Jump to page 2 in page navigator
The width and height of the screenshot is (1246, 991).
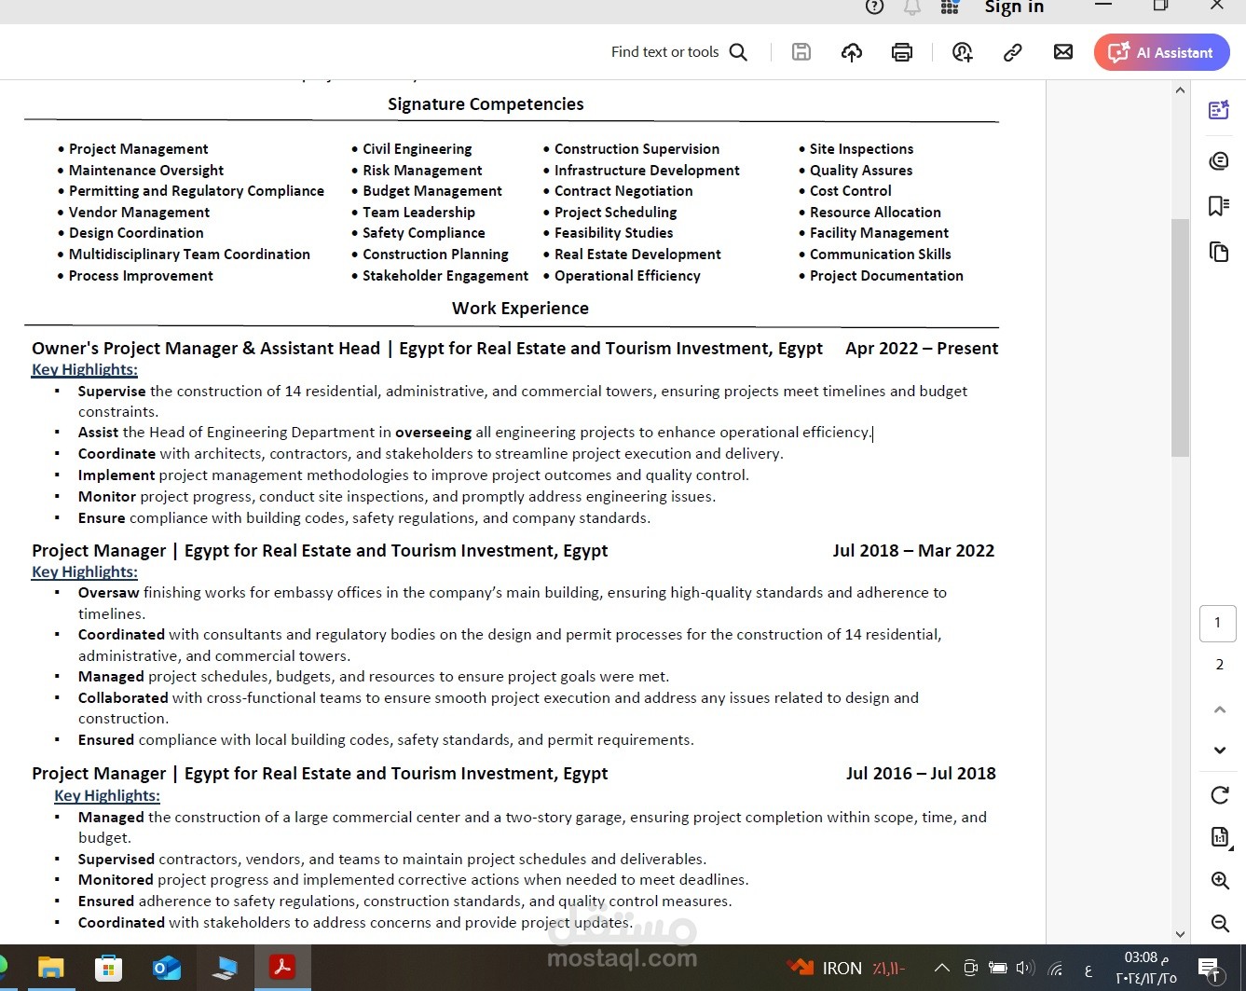click(1219, 665)
